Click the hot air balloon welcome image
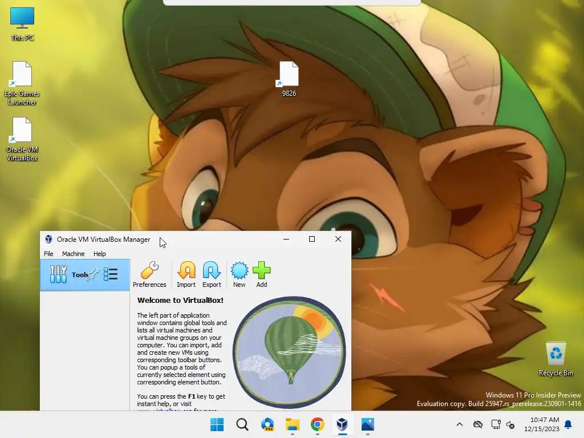This screenshot has height=438, width=584. coord(289,352)
